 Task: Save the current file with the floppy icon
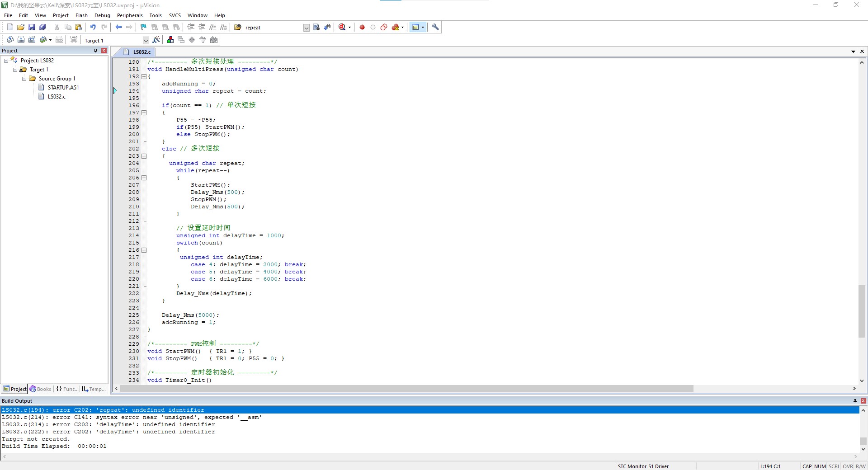32,27
